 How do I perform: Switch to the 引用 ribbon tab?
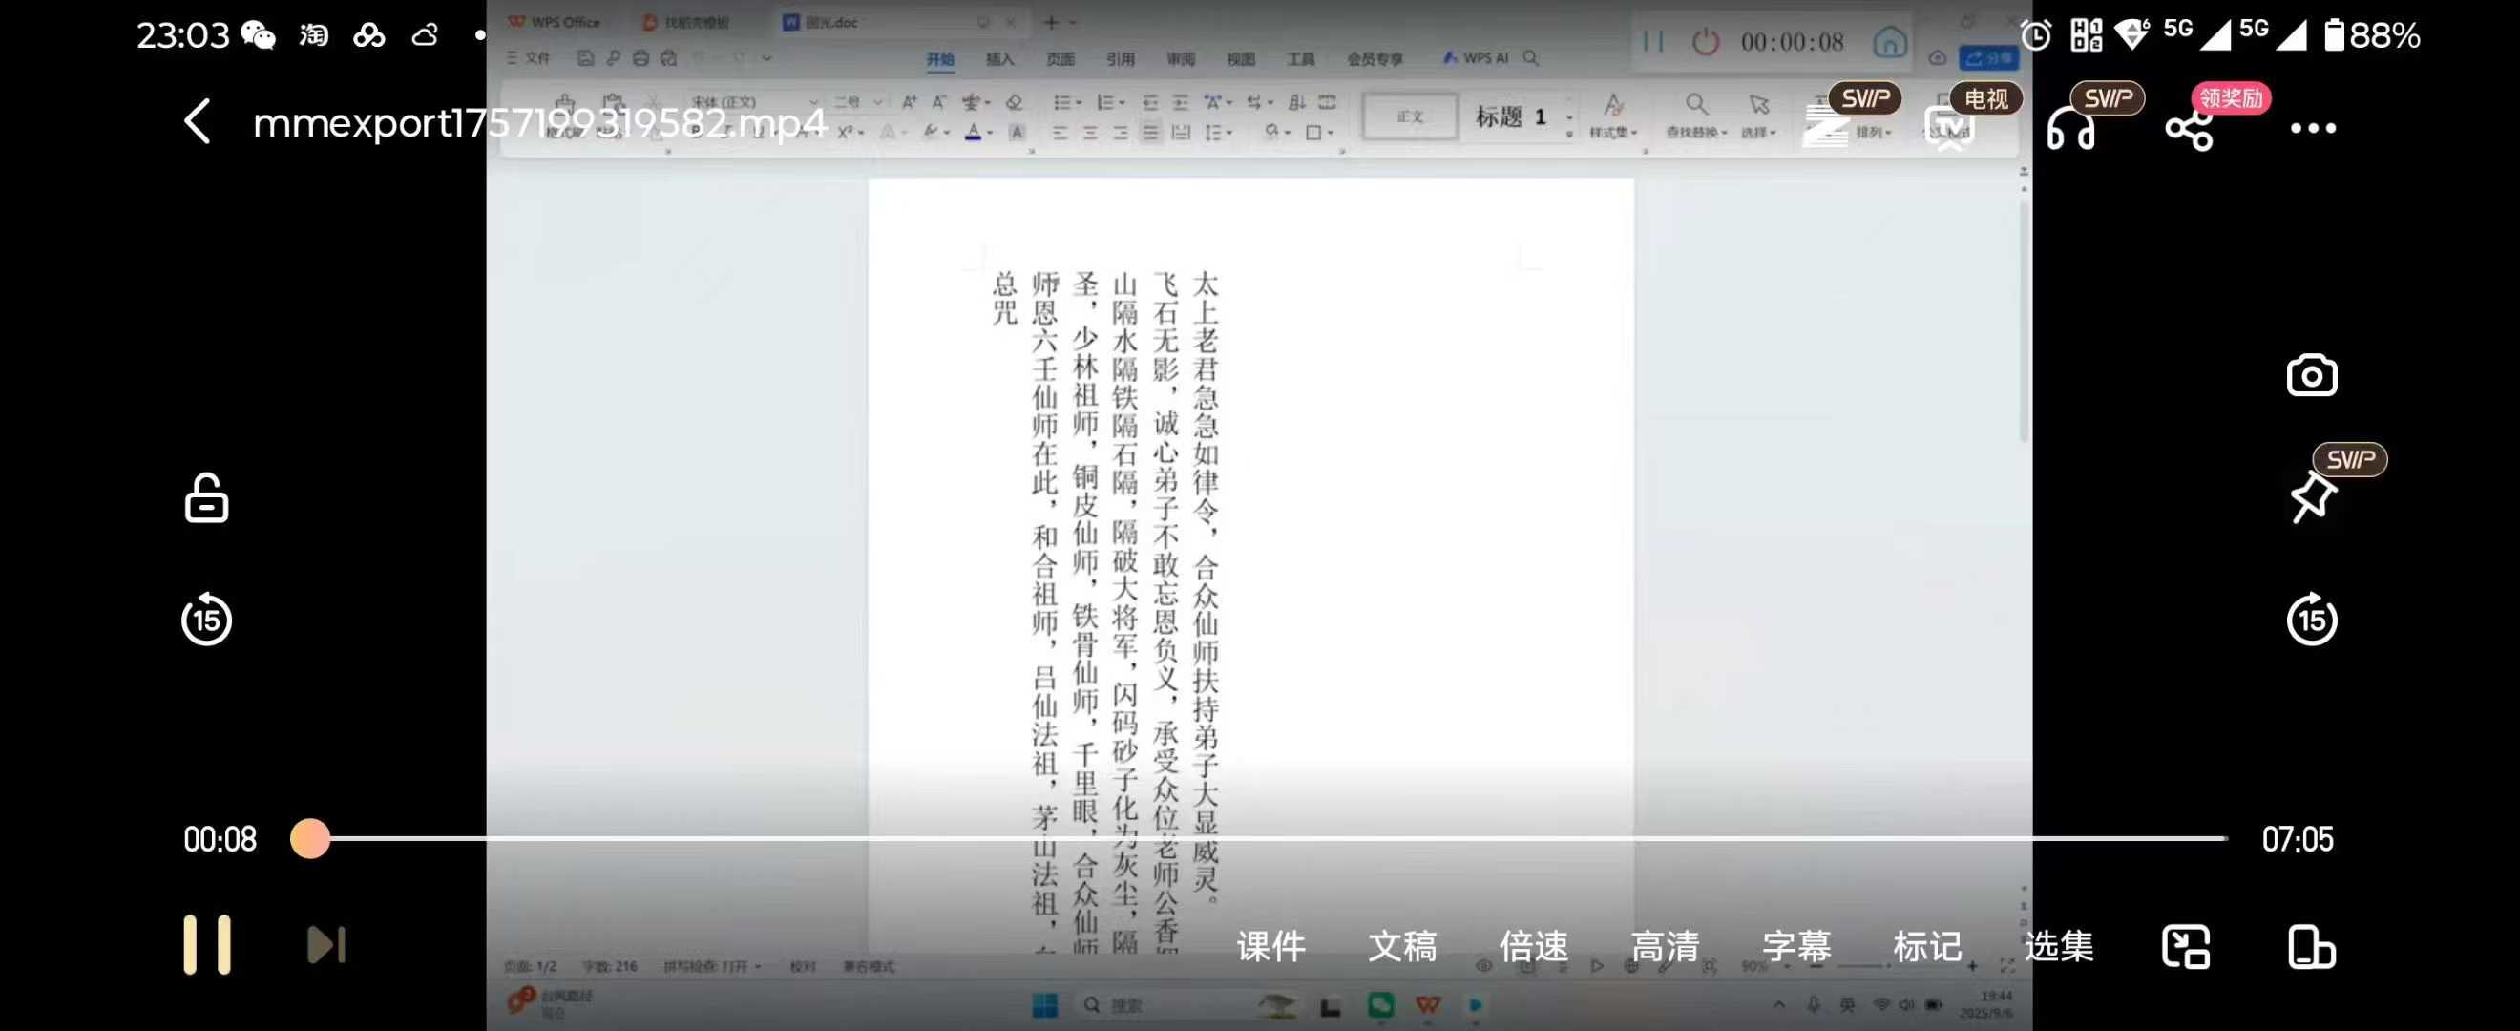[x=1120, y=58]
